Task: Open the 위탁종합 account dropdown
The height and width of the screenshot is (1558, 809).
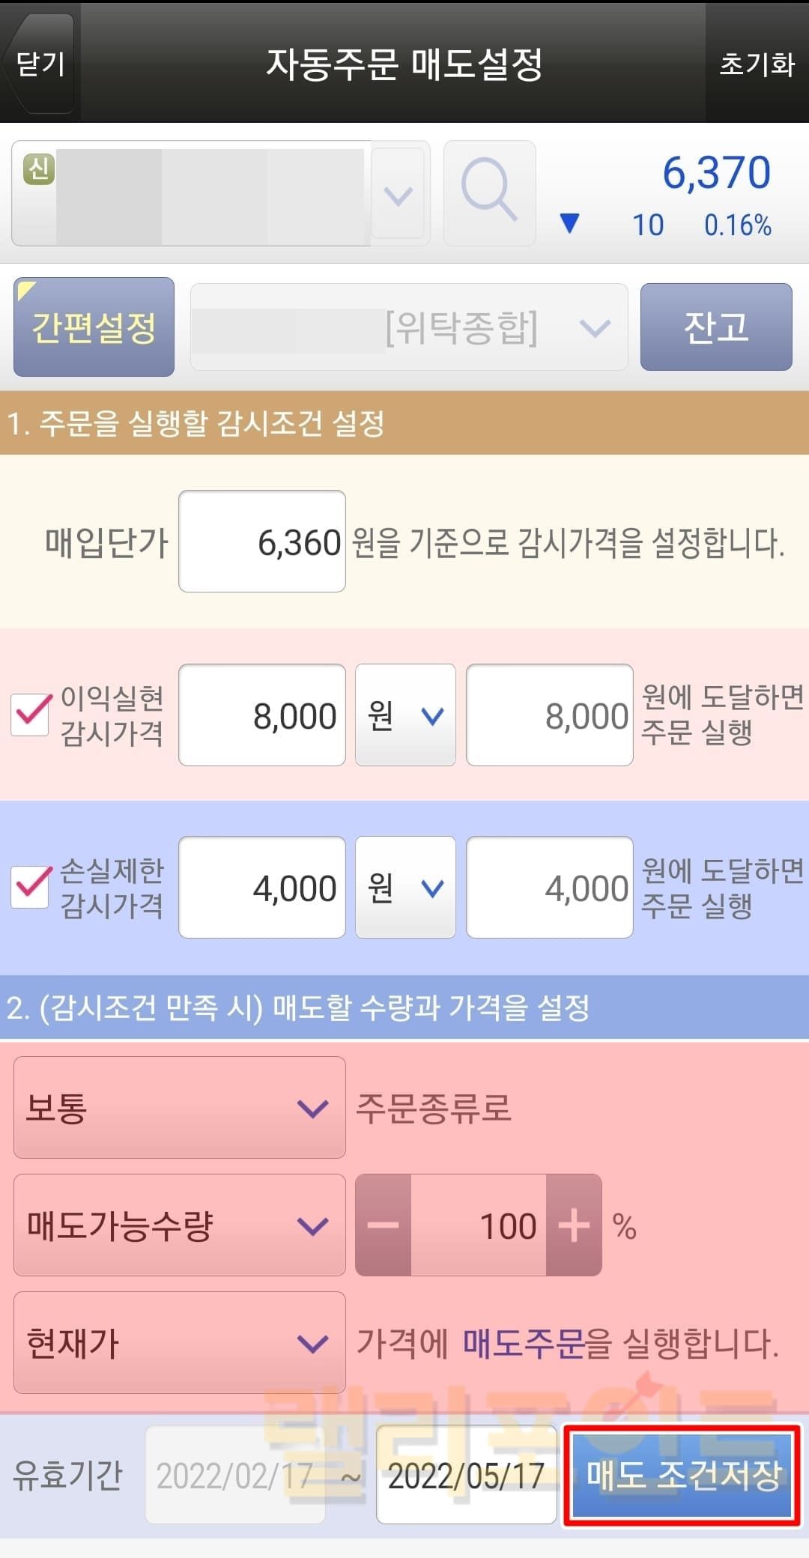Action: tap(409, 327)
